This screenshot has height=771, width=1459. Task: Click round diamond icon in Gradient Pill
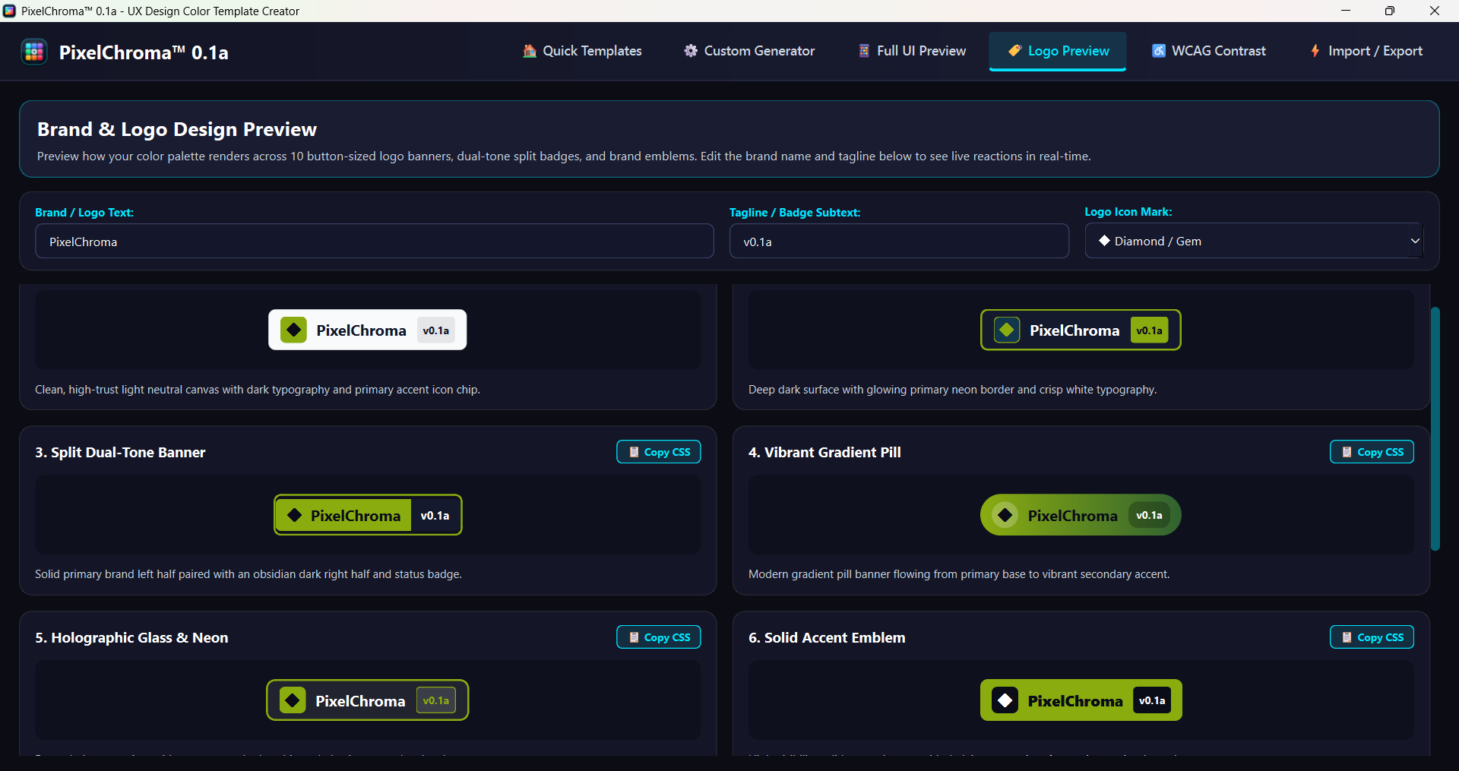1005,515
